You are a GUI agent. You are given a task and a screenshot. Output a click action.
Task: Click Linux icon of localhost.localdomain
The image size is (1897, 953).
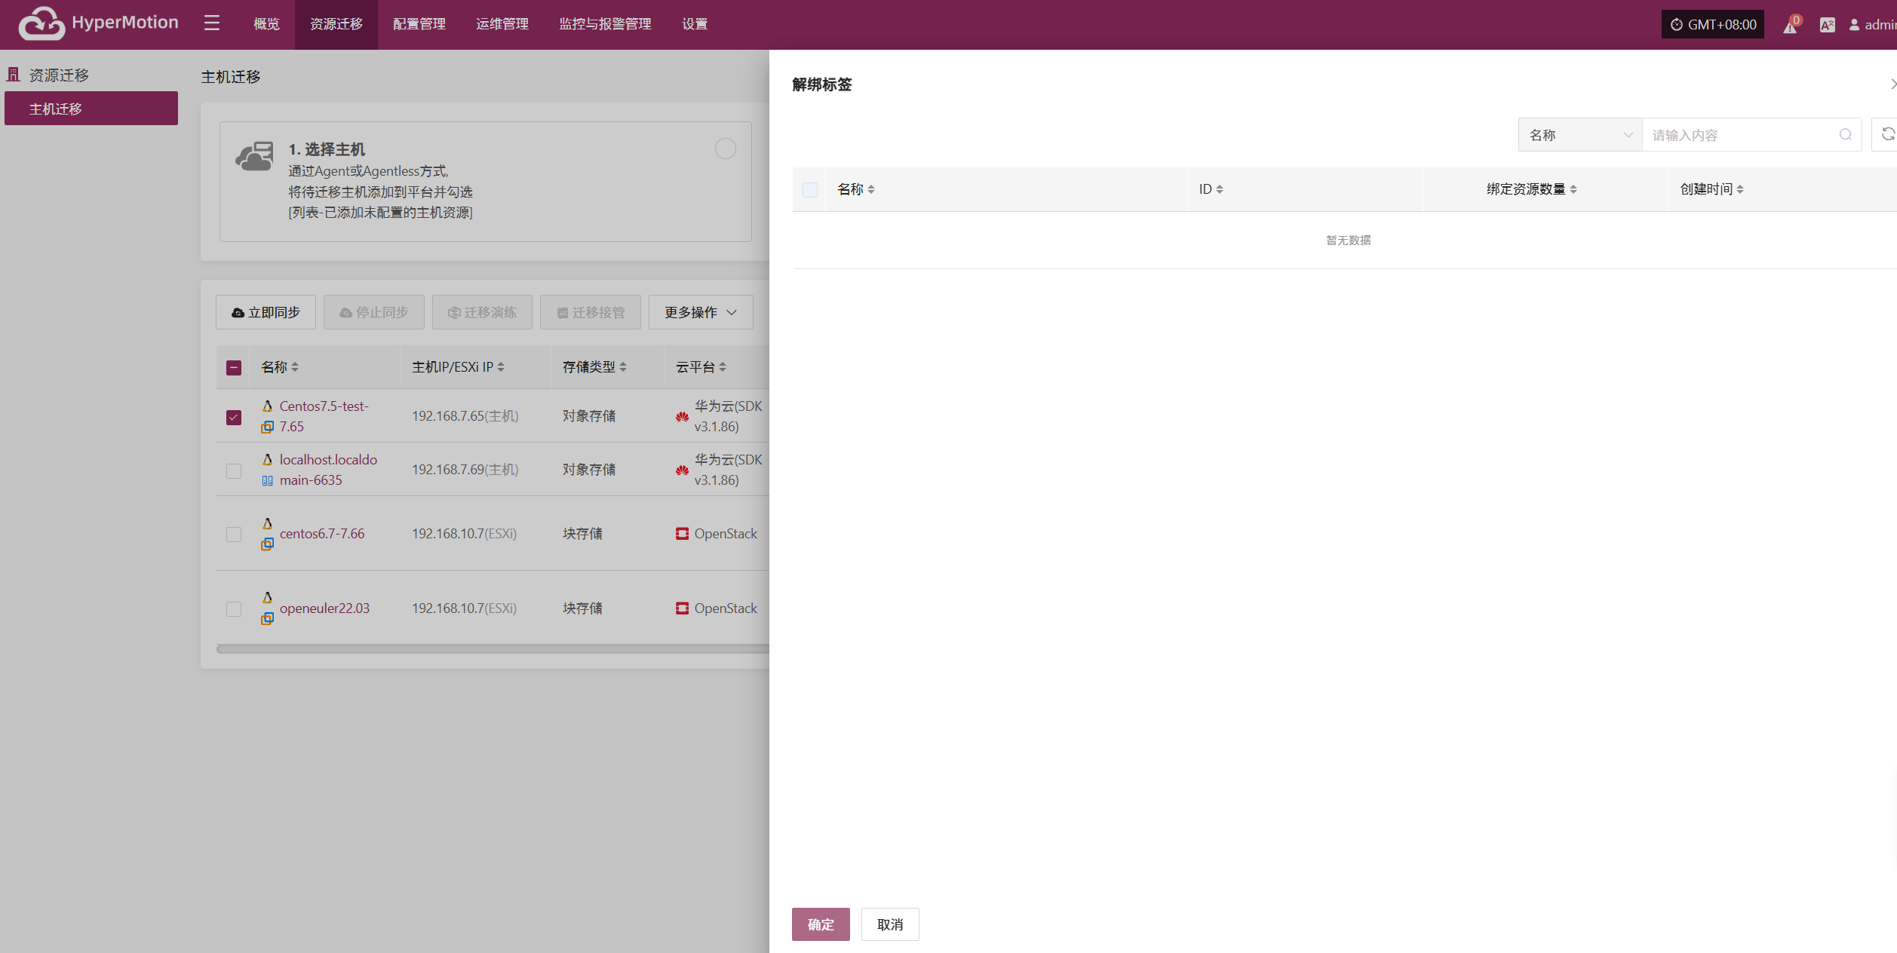[x=267, y=460]
